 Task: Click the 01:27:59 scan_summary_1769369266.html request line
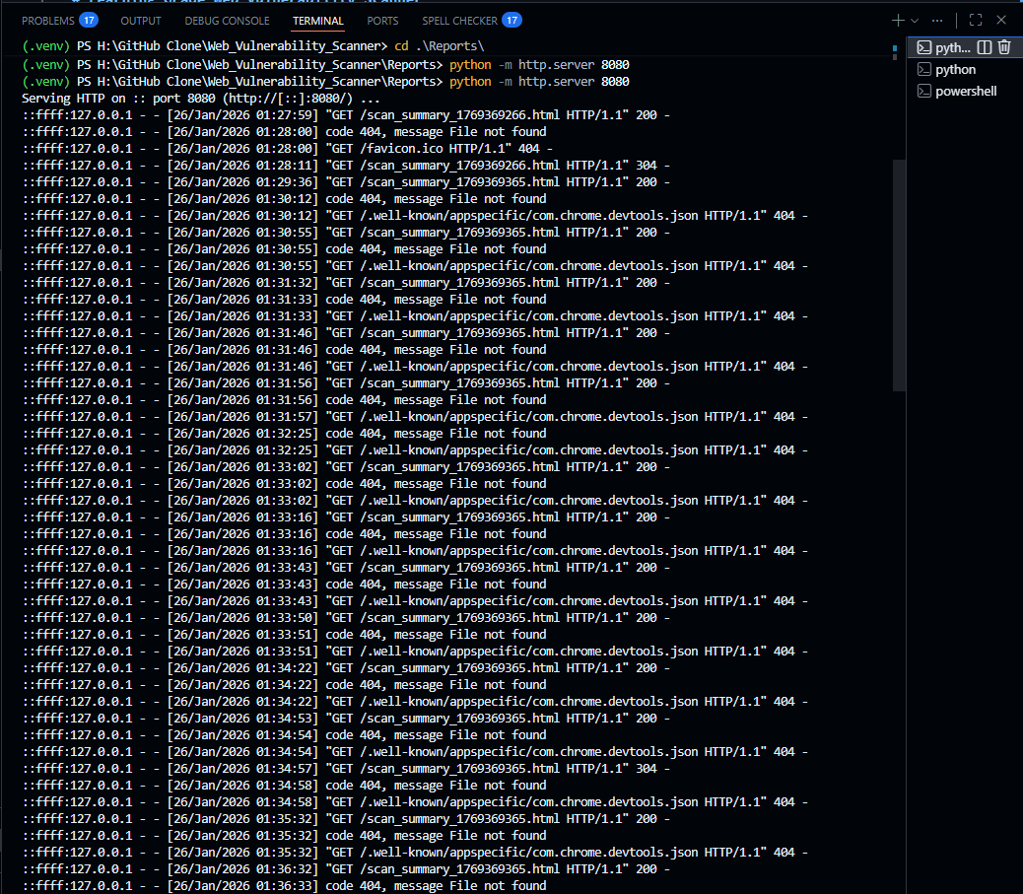click(x=346, y=115)
